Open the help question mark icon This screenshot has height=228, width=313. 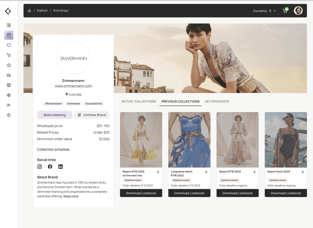coord(9,115)
